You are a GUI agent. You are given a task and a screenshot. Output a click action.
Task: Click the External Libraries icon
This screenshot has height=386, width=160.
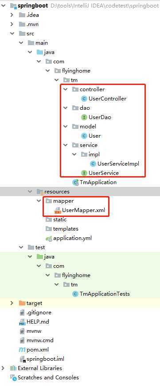click(x=13, y=369)
